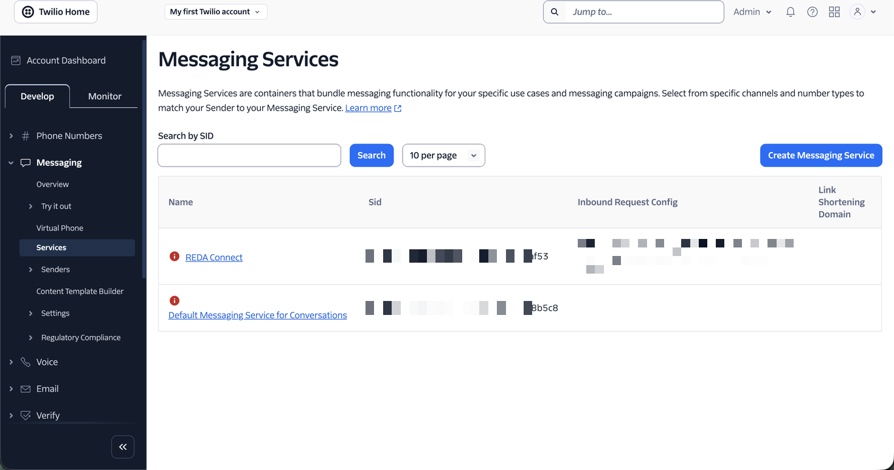Screen dimensions: 894x470
Task: Expand the Try it out submenu
Action: click(30, 206)
